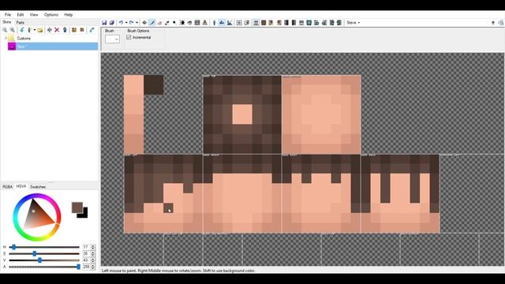The height and width of the screenshot is (284, 505).
Task: Click the blue Import Here arrow icon
Action: click(x=21, y=30)
